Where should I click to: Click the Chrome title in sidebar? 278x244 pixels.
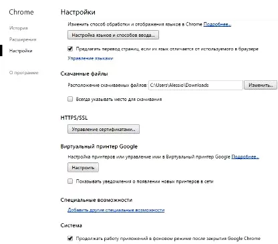(x=21, y=12)
